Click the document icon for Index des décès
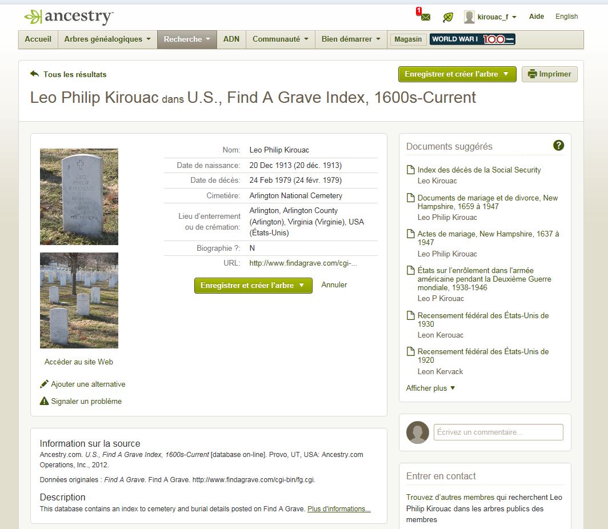The width and height of the screenshot is (608, 529). click(410, 170)
